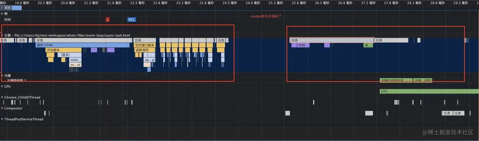Click the 光栅器线程 1 label
The height and width of the screenshot is (141, 479).
[x=16, y=80]
